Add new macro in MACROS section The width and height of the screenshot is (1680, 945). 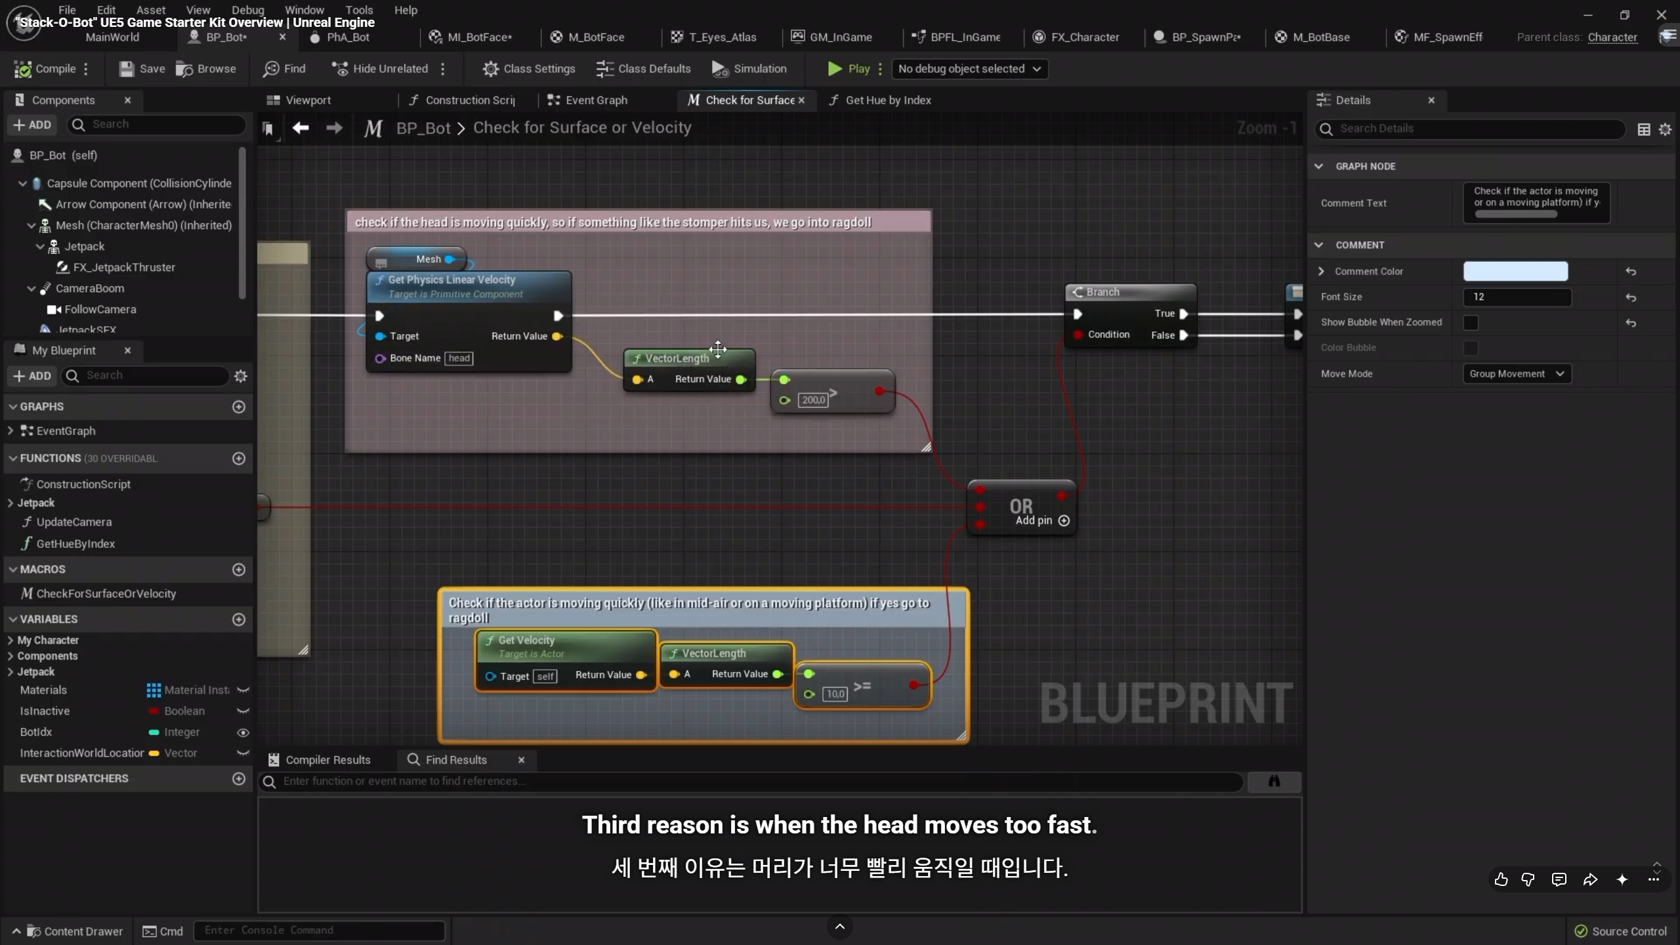tap(239, 570)
